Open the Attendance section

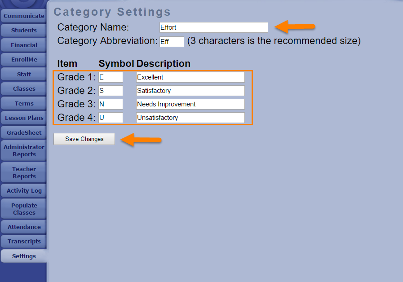[24, 227]
